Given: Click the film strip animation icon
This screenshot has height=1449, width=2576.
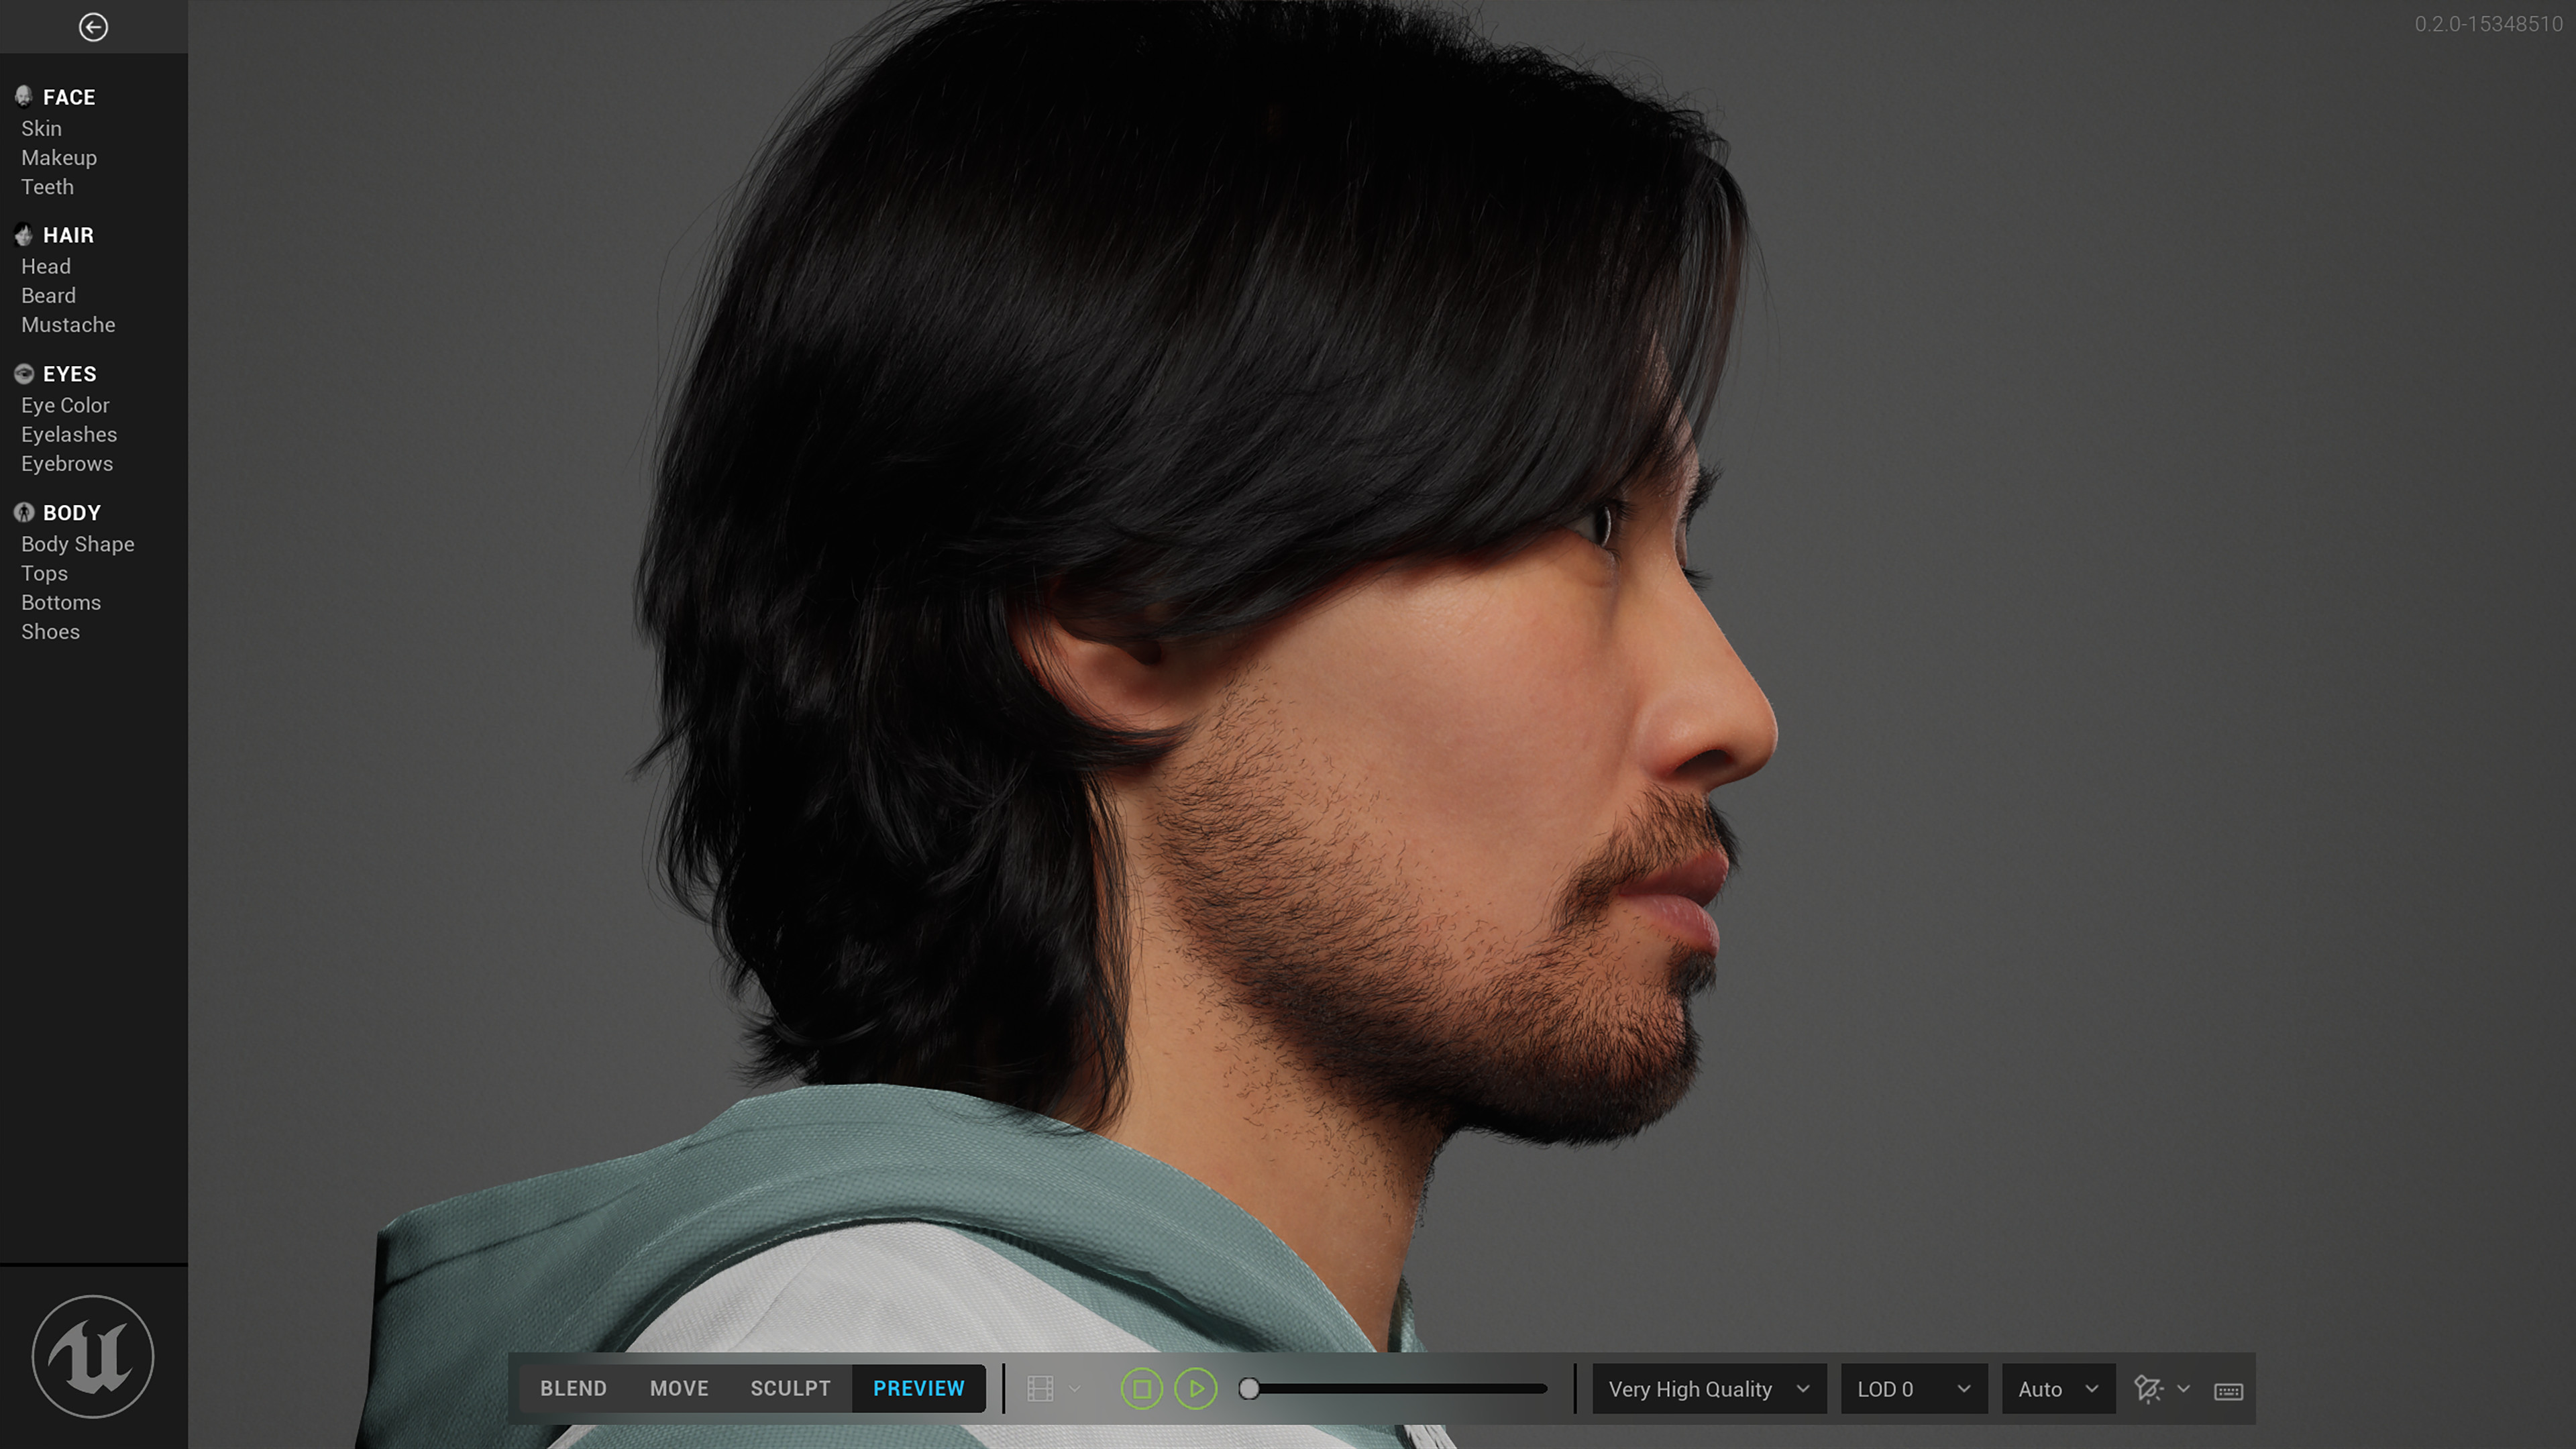Looking at the screenshot, I should (x=1040, y=1388).
